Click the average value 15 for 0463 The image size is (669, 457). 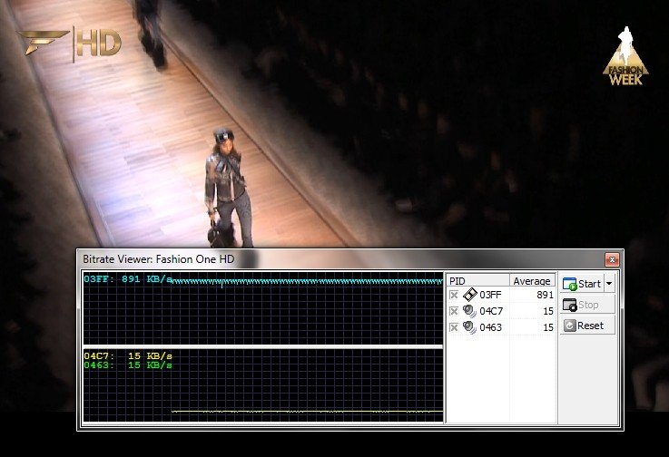(x=548, y=327)
